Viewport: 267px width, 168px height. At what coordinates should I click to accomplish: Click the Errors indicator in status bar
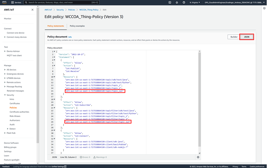click(85, 157)
